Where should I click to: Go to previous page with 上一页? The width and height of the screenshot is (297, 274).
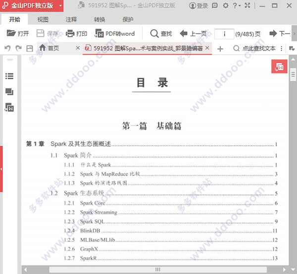pos(193,34)
